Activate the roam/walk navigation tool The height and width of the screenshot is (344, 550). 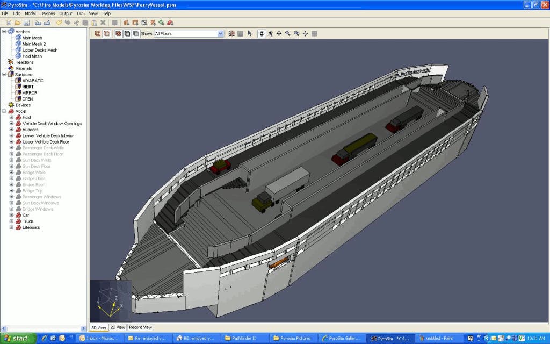(270, 33)
